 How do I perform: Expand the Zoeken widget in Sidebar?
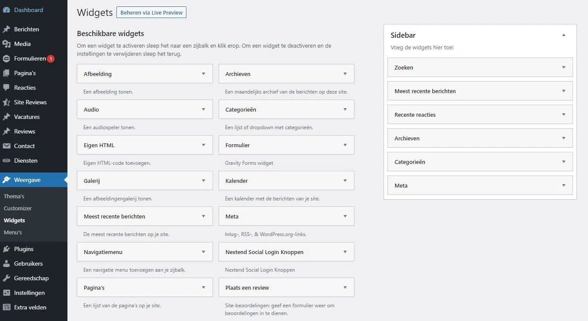click(564, 67)
